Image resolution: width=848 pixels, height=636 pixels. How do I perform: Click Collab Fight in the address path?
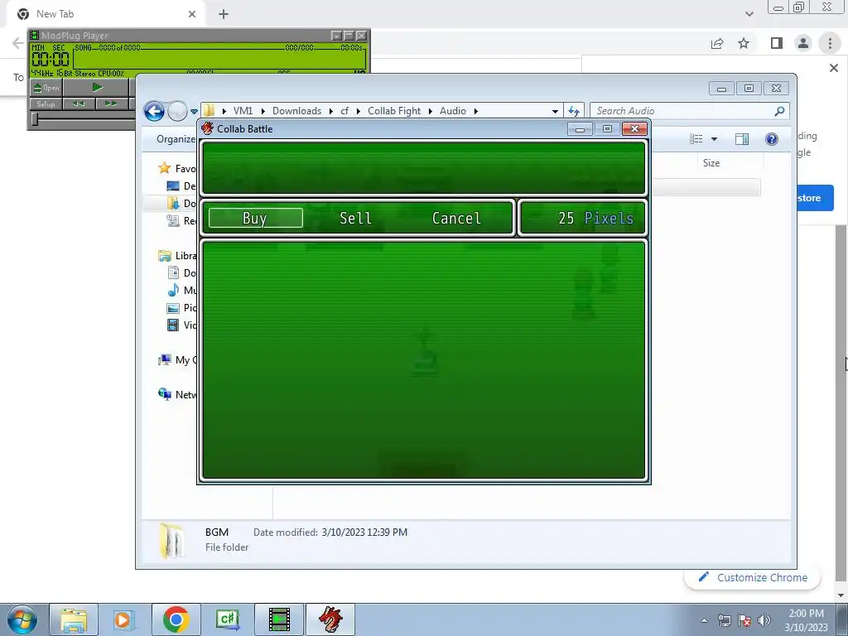coord(394,111)
